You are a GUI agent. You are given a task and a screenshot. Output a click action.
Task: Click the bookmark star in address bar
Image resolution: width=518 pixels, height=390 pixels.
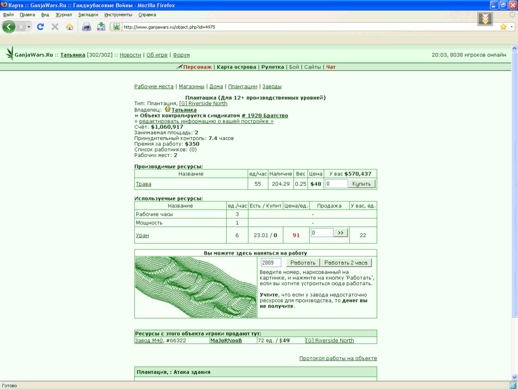503,27
